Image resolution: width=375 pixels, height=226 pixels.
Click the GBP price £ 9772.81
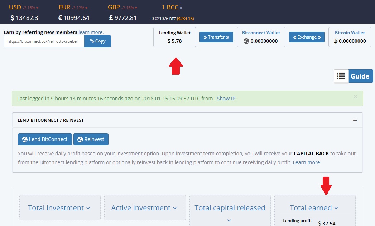pos(123,18)
